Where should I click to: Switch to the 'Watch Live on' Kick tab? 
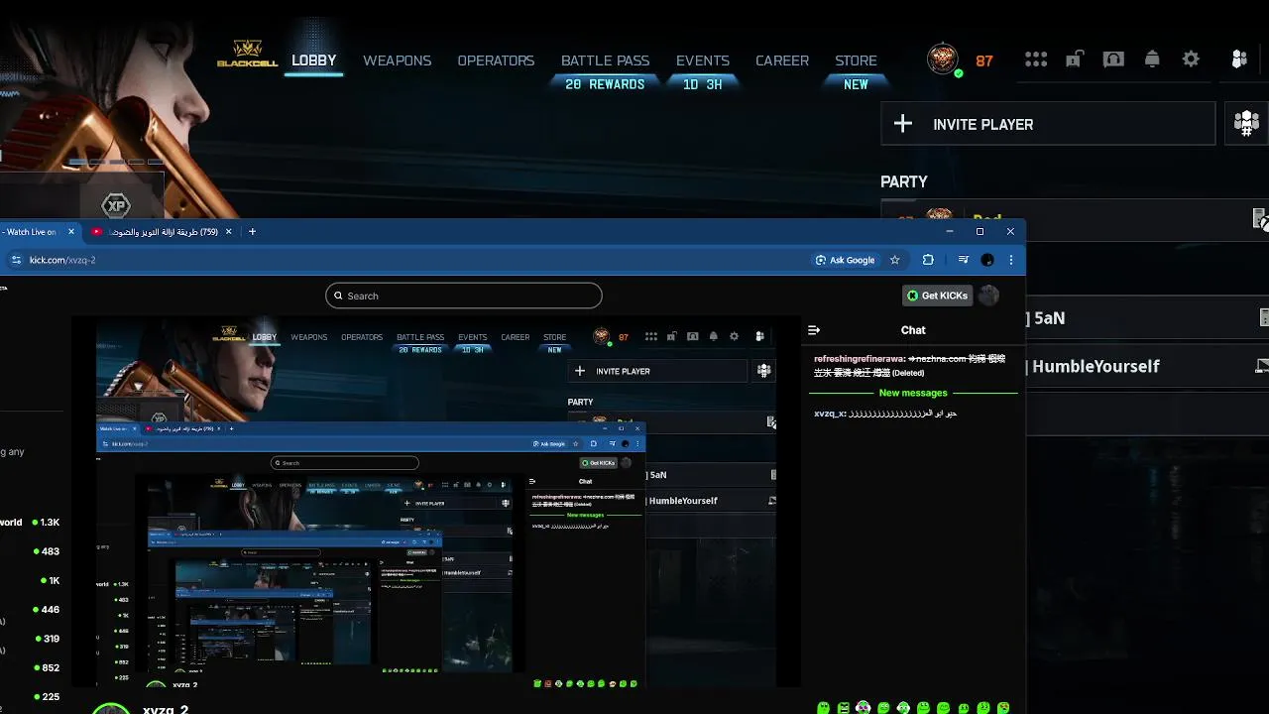click(38, 232)
